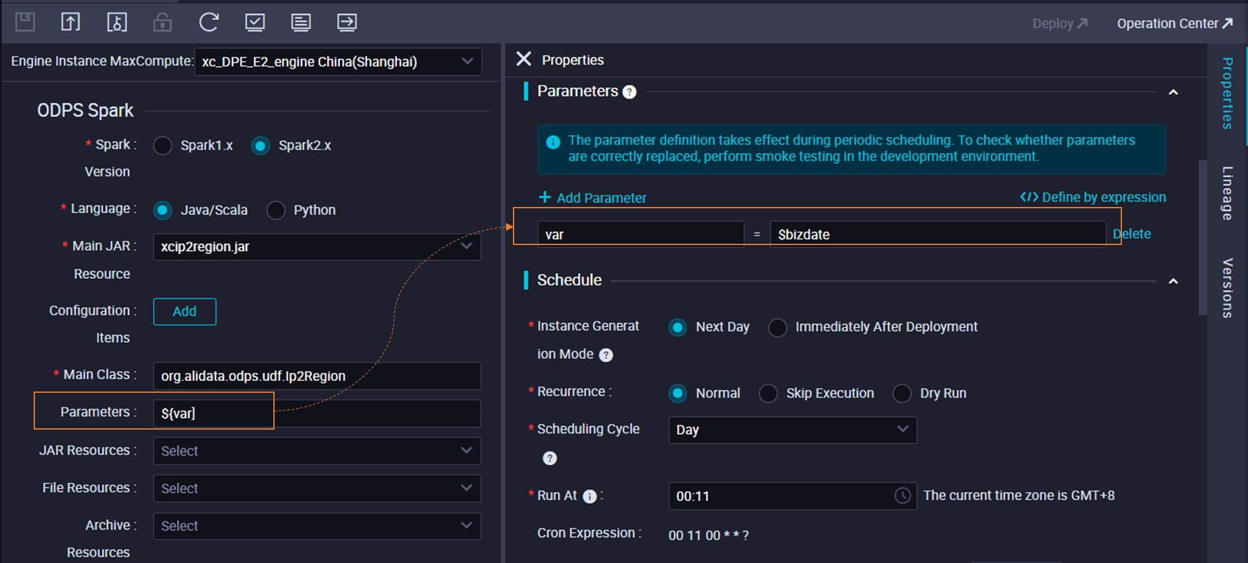
Task: Close the Properties panel with the X
Action: (524, 59)
